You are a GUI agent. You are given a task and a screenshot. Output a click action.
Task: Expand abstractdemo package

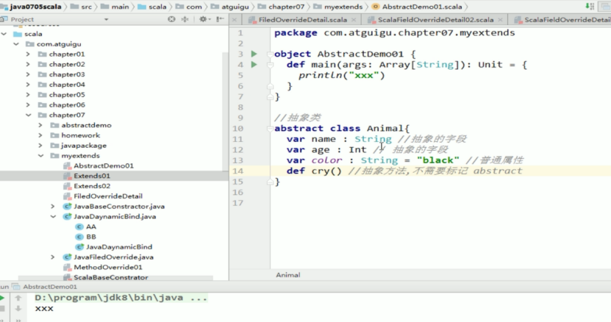(40, 125)
